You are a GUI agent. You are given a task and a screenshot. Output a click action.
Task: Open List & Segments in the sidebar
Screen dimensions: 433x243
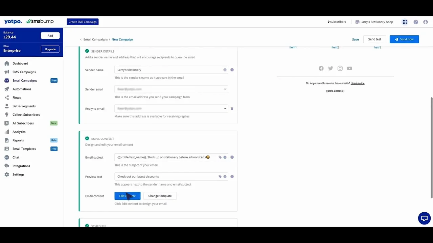[24, 106]
